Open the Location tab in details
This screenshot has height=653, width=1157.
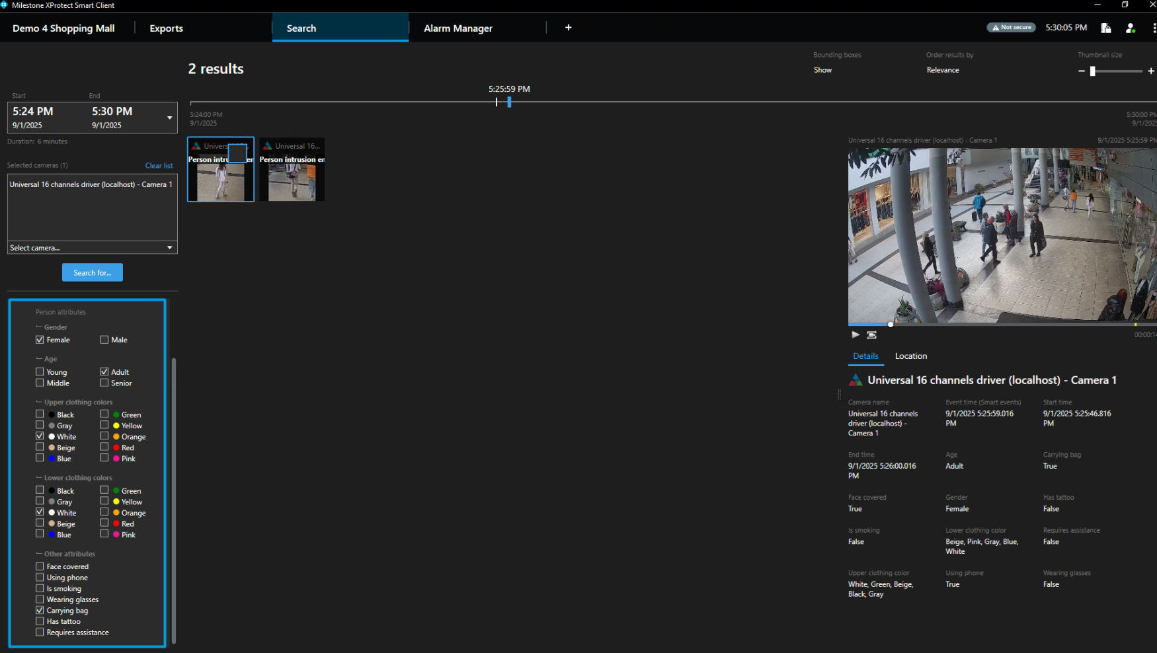tap(910, 356)
